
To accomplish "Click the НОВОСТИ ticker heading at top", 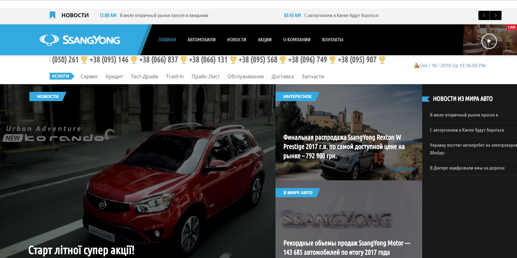I will tap(75, 15).
